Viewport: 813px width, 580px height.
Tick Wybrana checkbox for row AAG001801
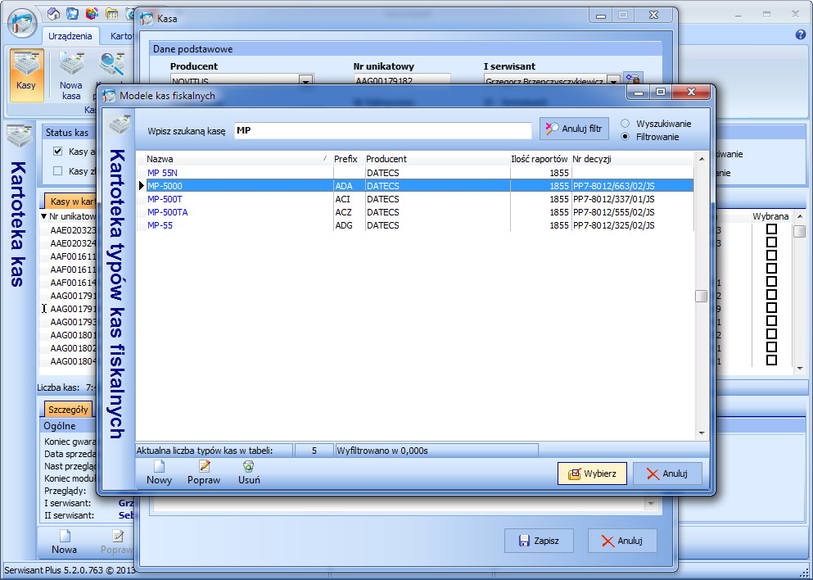pyautogui.click(x=771, y=334)
